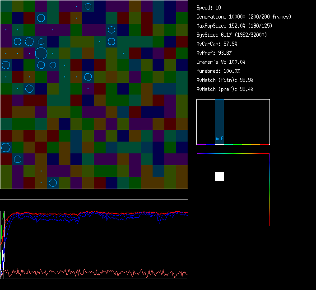Click the empty horizontal strip below the grid
This screenshot has height=290, width=316.
point(94,195)
